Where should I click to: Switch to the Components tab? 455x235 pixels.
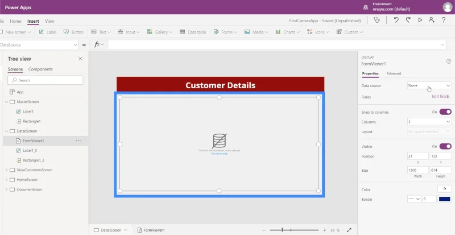click(x=40, y=69)
